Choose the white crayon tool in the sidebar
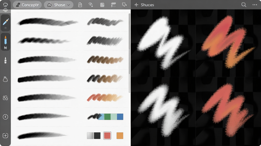 pos(5,60)
